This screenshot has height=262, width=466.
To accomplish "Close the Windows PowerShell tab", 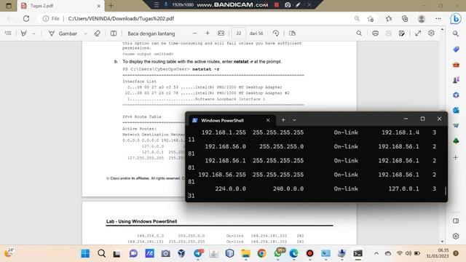I will [x=268, y=120].
